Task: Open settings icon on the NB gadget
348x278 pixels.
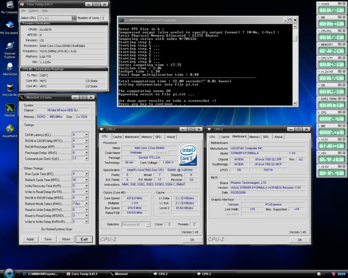Action: click(339, 17)
